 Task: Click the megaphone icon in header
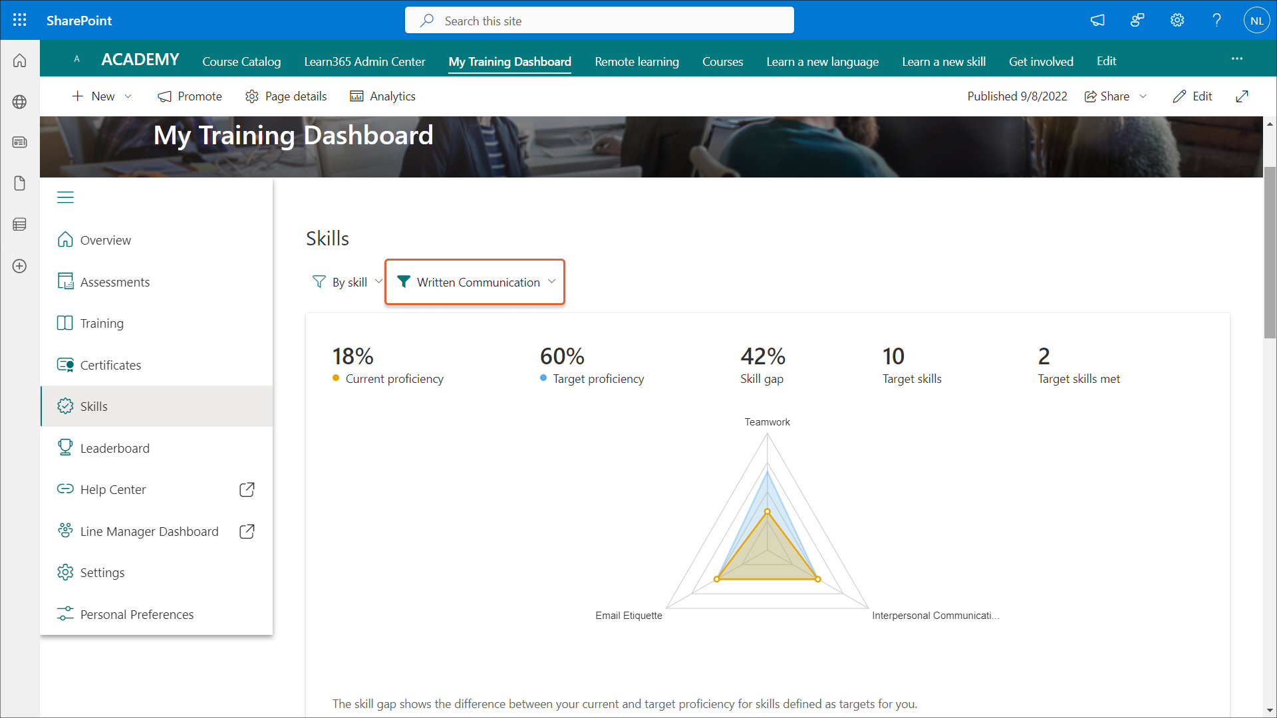pos(1097,20)
